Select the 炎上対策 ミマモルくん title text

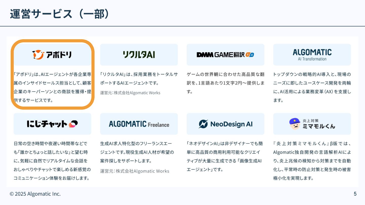[319, 124]
